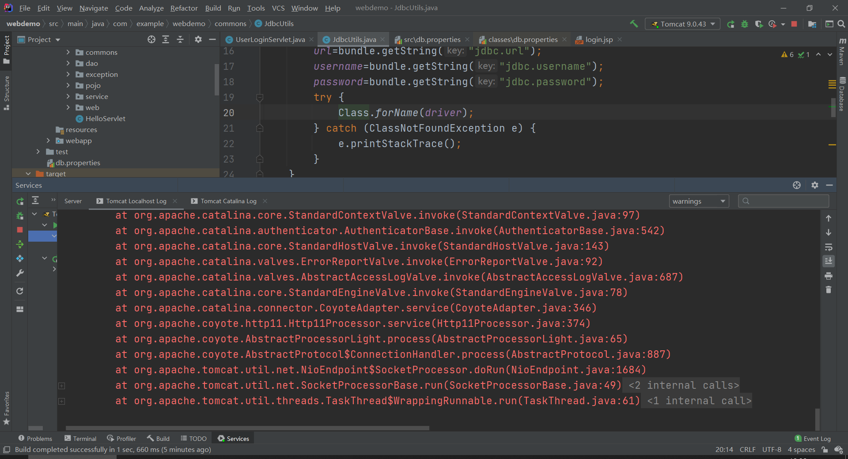Click the Services sidebar red stop icon
This screenshot has height=459, width=848.
[x=20, y=230]
